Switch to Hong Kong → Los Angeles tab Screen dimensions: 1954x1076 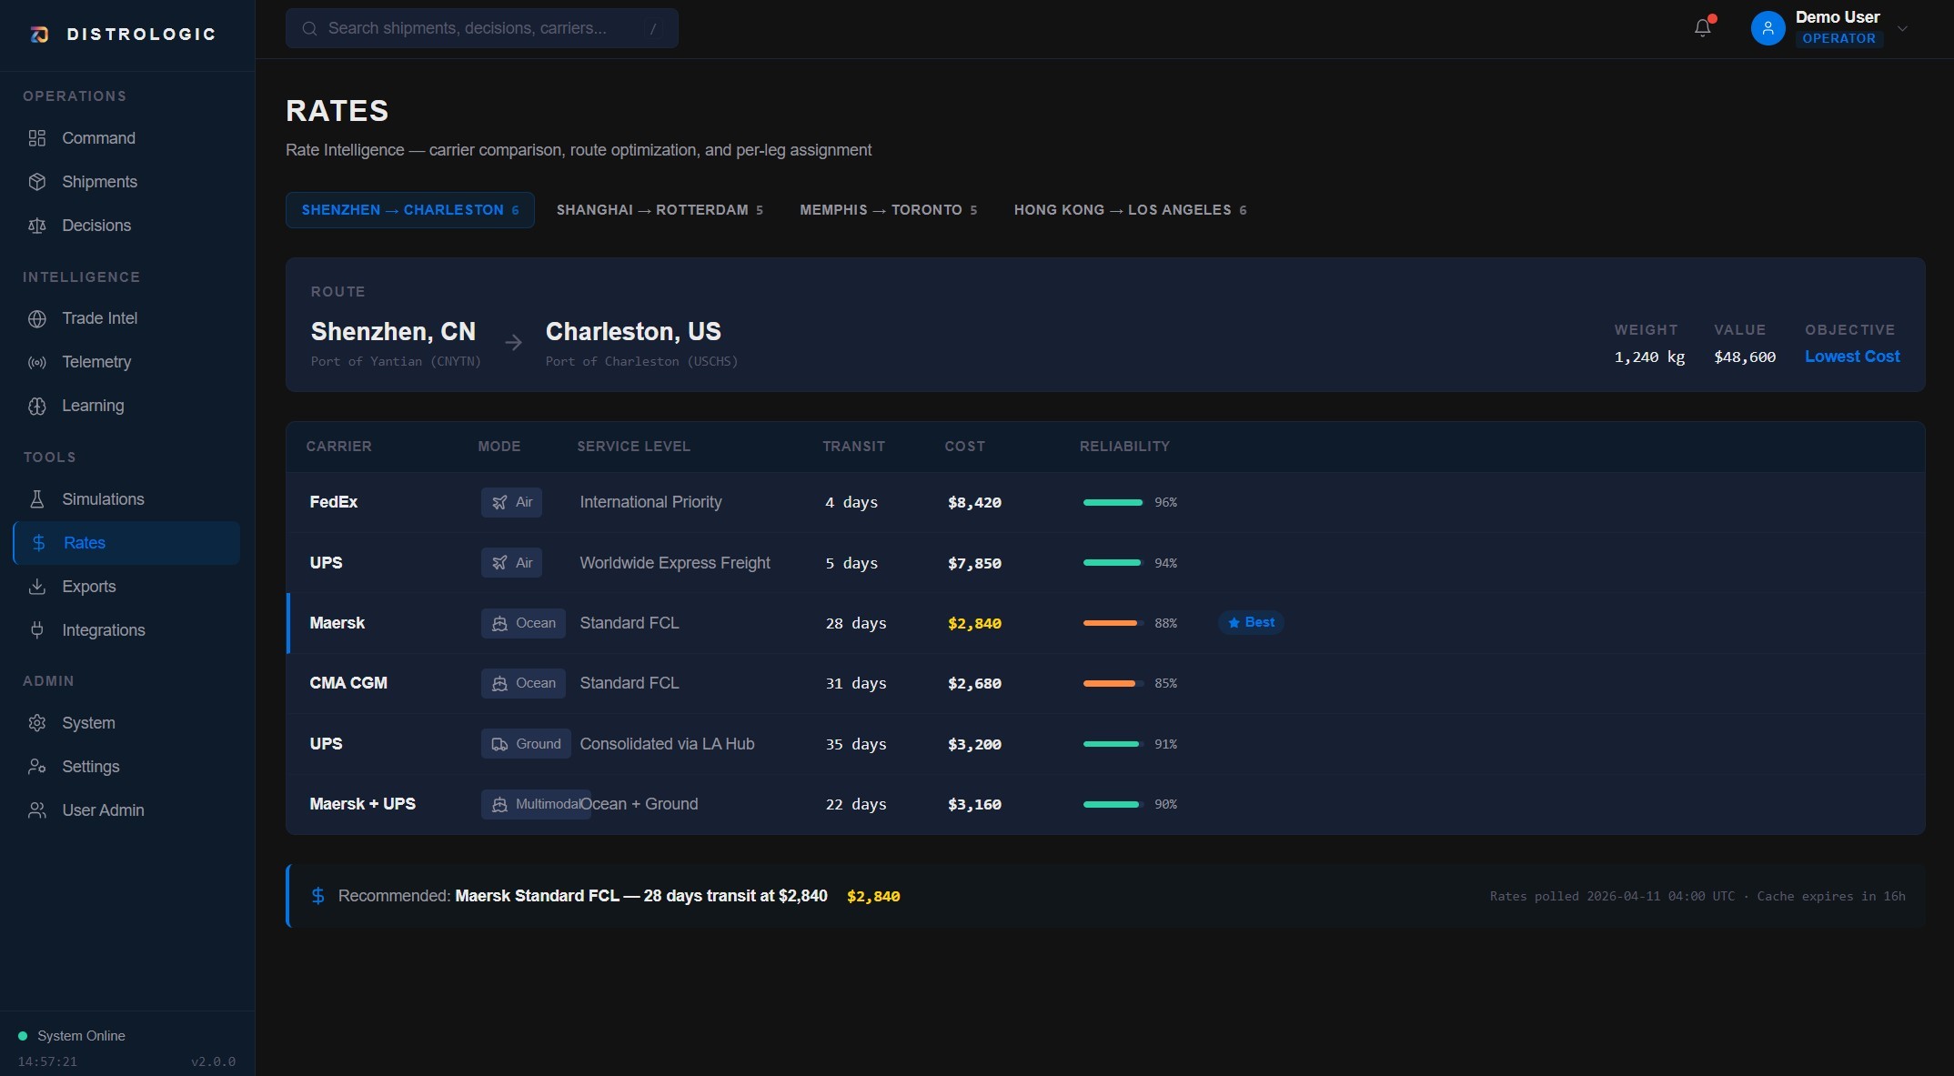coord(1131,210)
